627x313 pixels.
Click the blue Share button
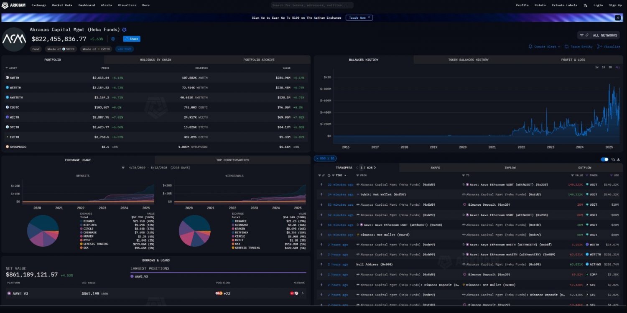click(x=132, y=39)
